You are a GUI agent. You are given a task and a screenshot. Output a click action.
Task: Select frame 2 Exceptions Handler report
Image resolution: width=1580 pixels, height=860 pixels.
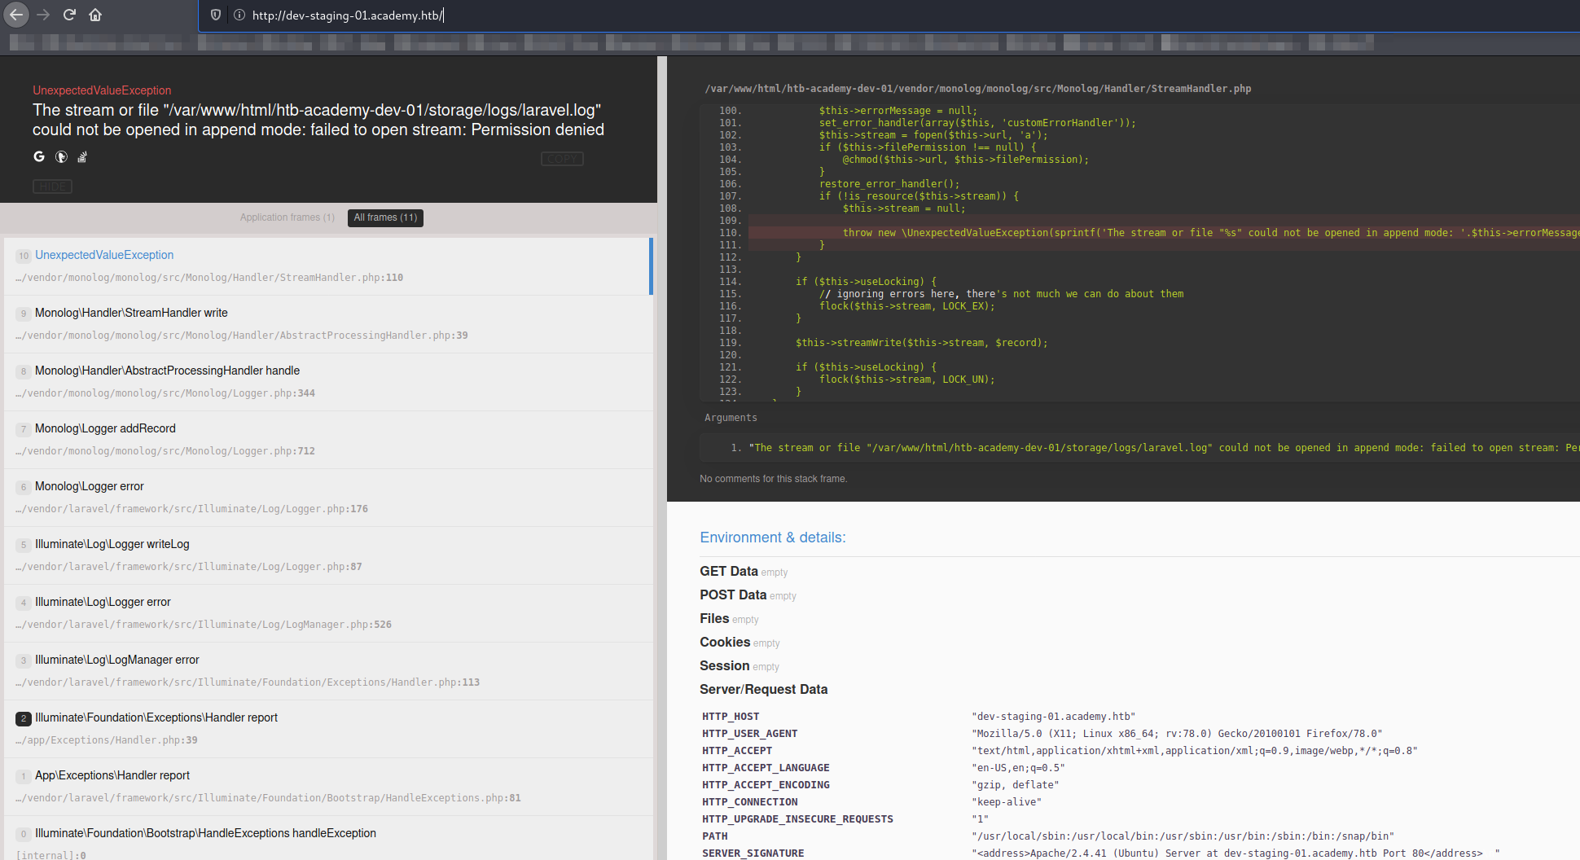[x=326, y=727]
